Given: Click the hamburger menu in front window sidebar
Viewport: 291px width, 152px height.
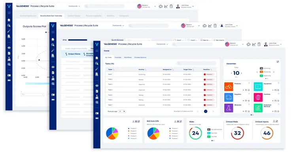Looking at the screenshot, I should [97, 51].
